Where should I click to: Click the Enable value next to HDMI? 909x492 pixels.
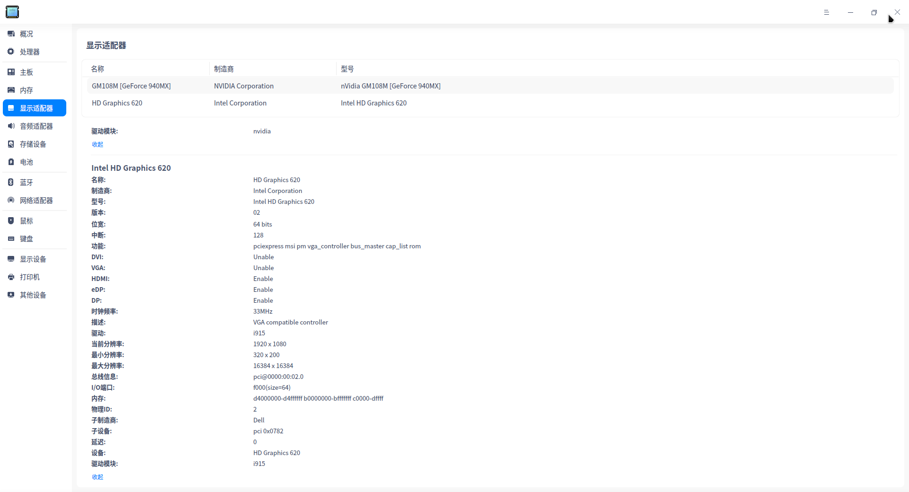pyautogui.click(x=263, y=279)
